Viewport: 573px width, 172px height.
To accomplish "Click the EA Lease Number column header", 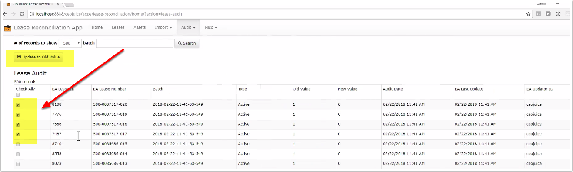I will [x=110, y=89].
